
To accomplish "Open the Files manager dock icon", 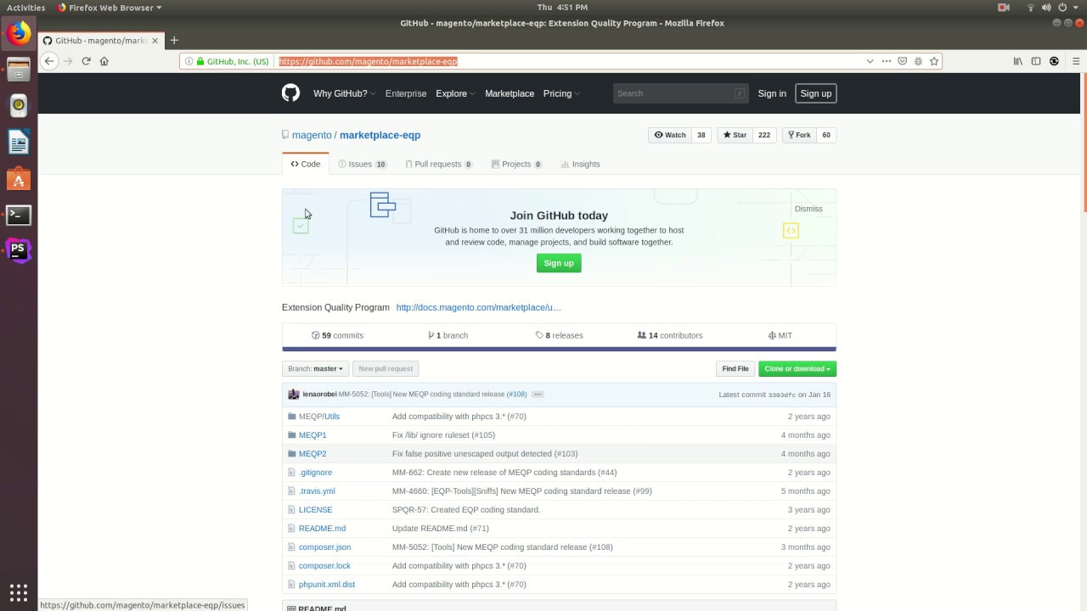I will 19,70.
